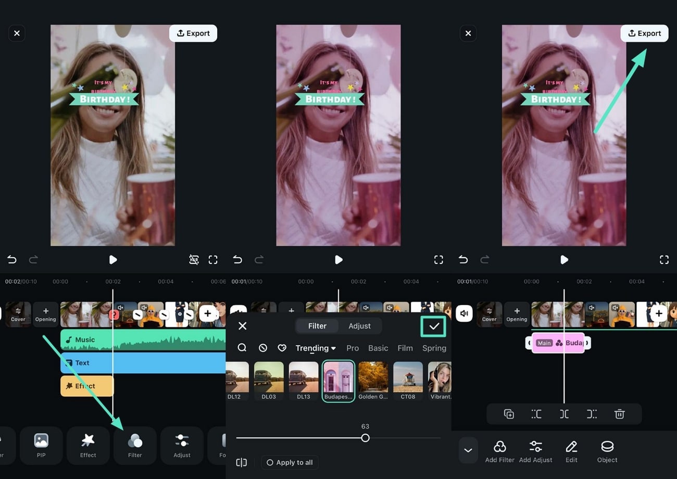Click the filter intensity slider handle at 63
The width and height of the screenshot is (677, 479).
pos(366,438)
